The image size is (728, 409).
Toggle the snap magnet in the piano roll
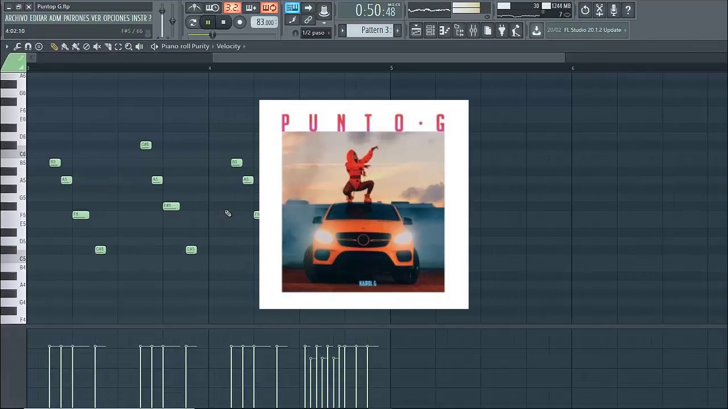28,47
